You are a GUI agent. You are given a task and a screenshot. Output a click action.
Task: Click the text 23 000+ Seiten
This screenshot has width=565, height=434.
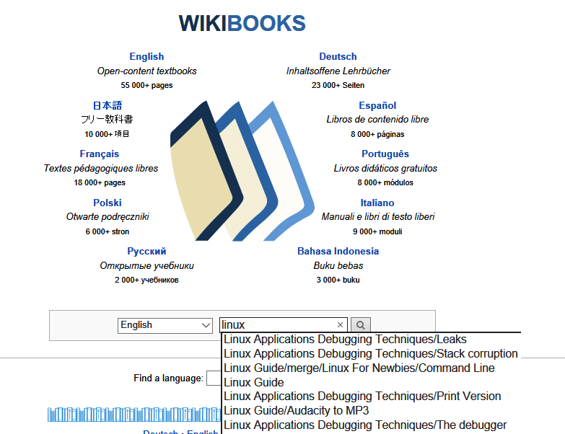click(x=338, y=85)
